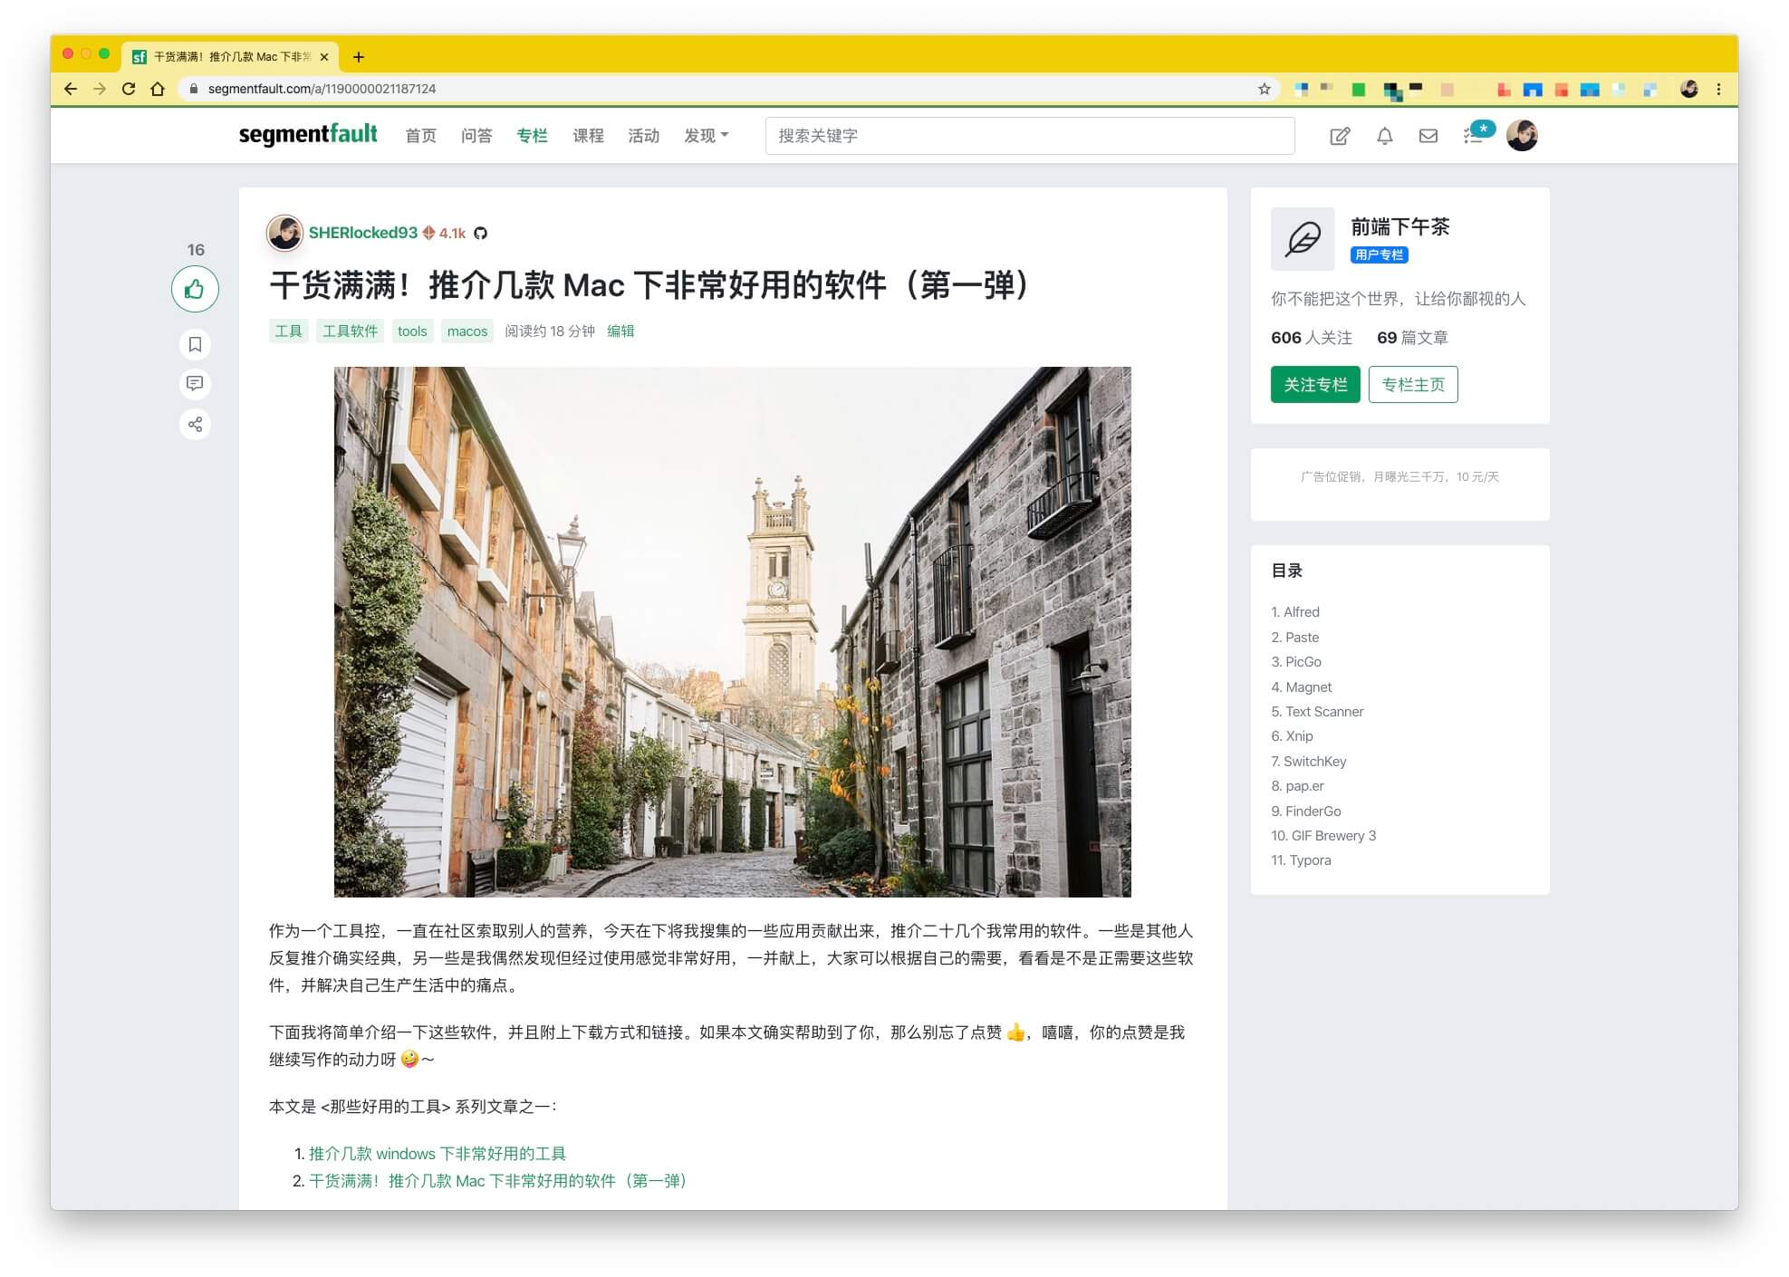Expand the 发现 dropdown in the navigation

click(x=706, y=135)
